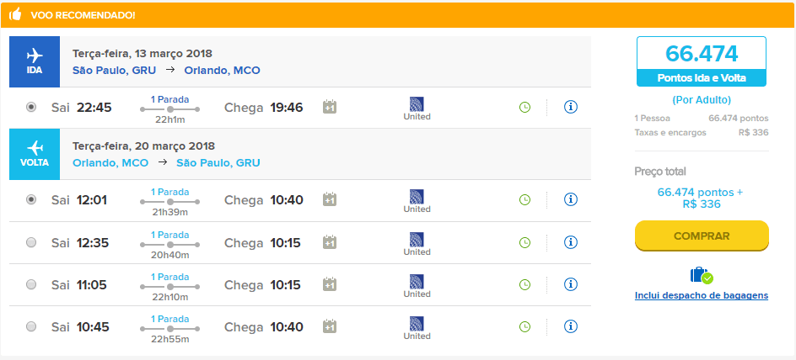The width and height of the screenshot is (796, 360).
Task: Open info icon for 22:45 outbound flight
Action: [x=571, y=107]
